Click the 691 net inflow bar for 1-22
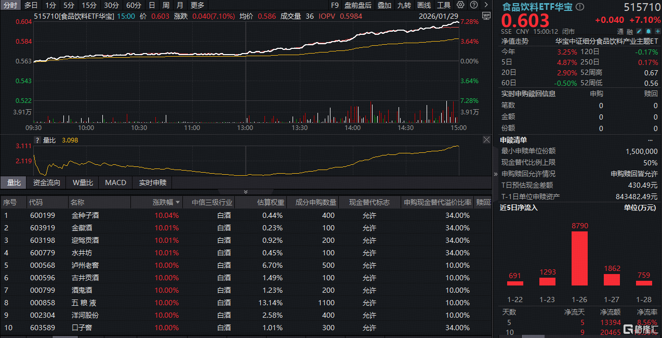 point(515,283)
